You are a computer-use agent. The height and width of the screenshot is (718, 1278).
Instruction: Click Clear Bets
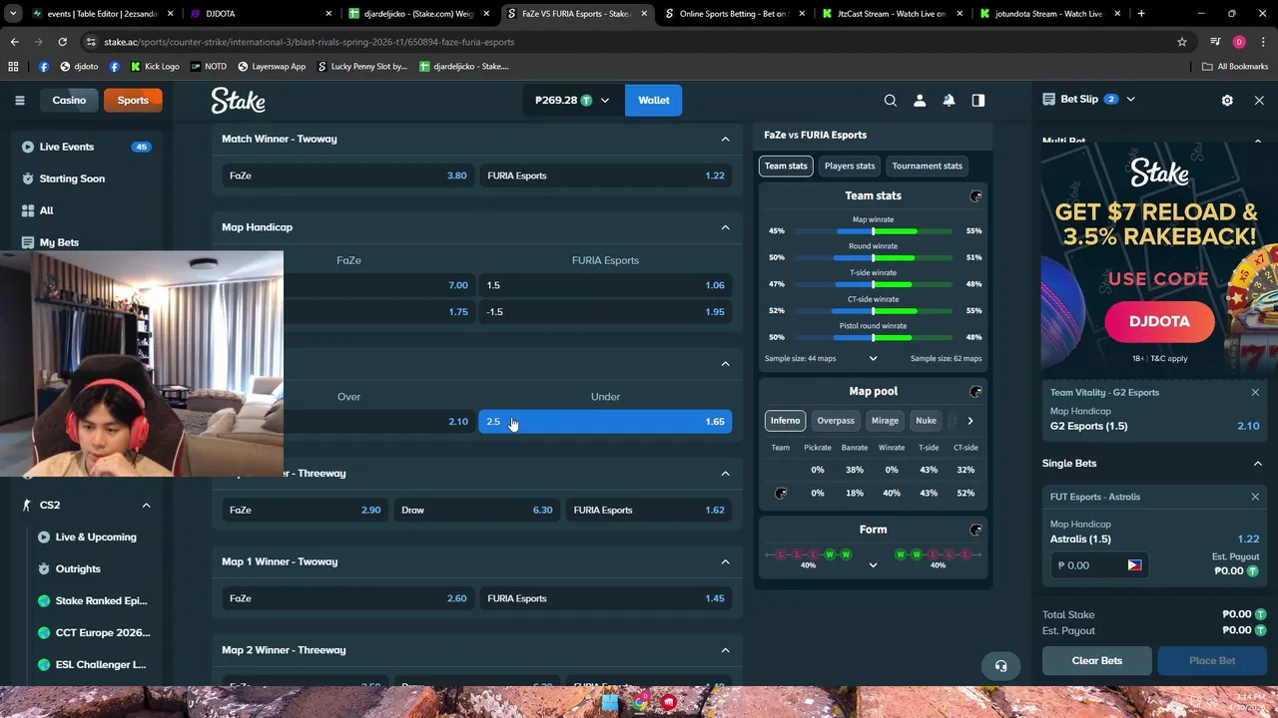coord(1097,660)
